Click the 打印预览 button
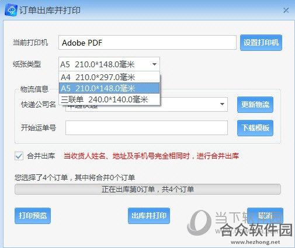The height and width of the screenshot is (248, 295). click(33, 216)
